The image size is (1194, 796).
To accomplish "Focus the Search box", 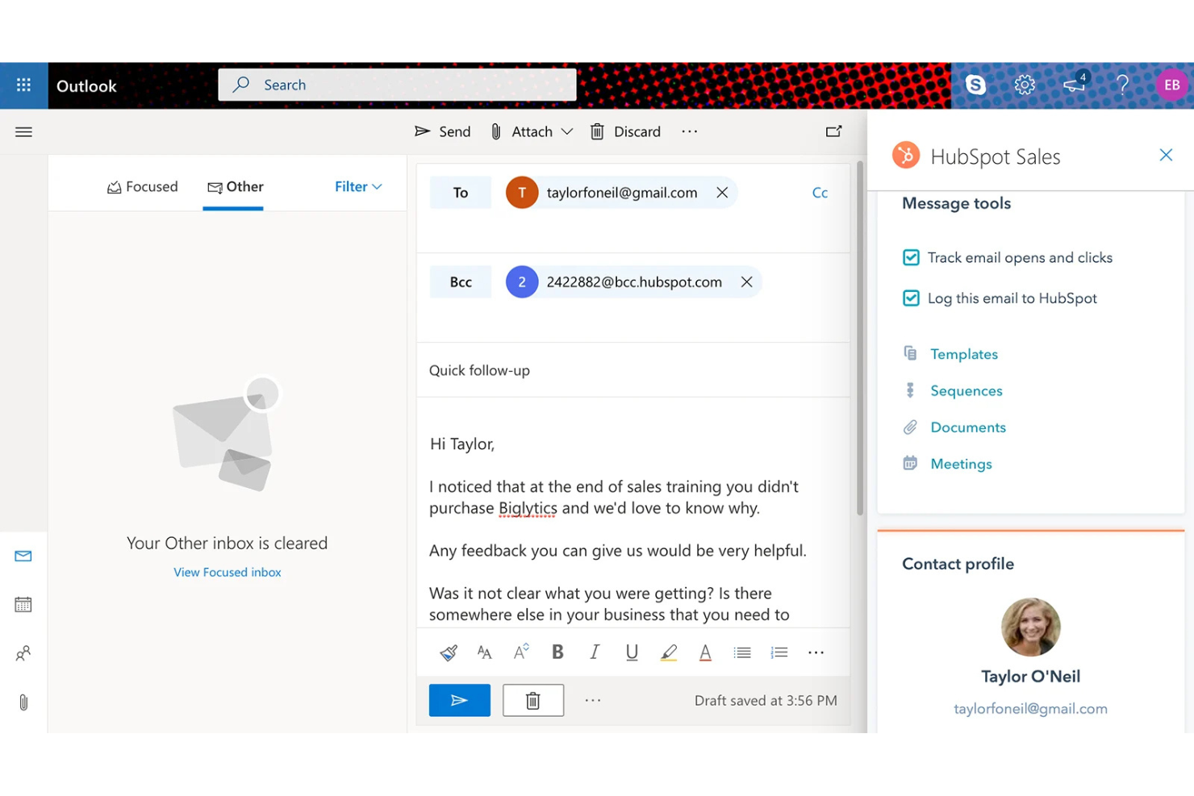I will [397, 85].
